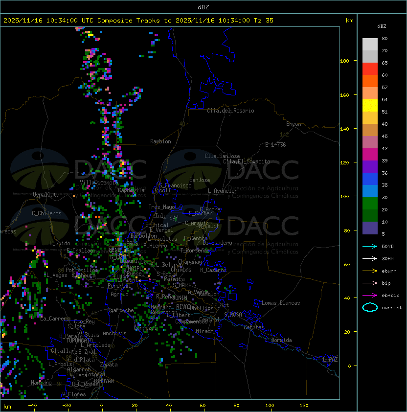Click the 'current' legend label
This screenshot has width=407, height=412.
pyautogui.click(x=392, y=308)
